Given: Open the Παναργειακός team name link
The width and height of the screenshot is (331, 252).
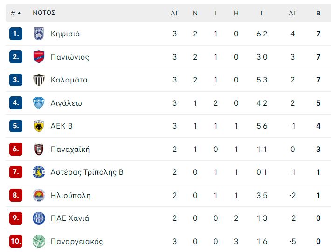Looking at the screenshot, I should [76, 241].
